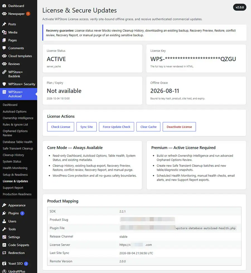The width and height of the screenshot is (251, 273).
Task: Click the Plugins update count badge
Action: click(x=22, y=213)
